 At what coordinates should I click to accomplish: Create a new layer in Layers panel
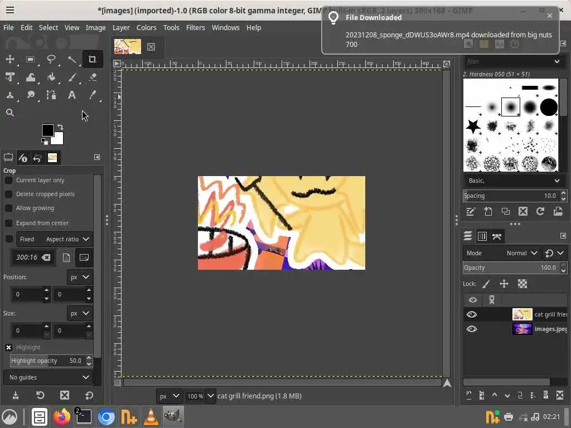click(468, 395)
